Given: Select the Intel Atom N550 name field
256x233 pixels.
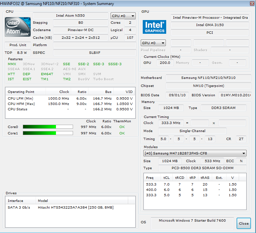Looking at the screenshot, I should point(70,16).
